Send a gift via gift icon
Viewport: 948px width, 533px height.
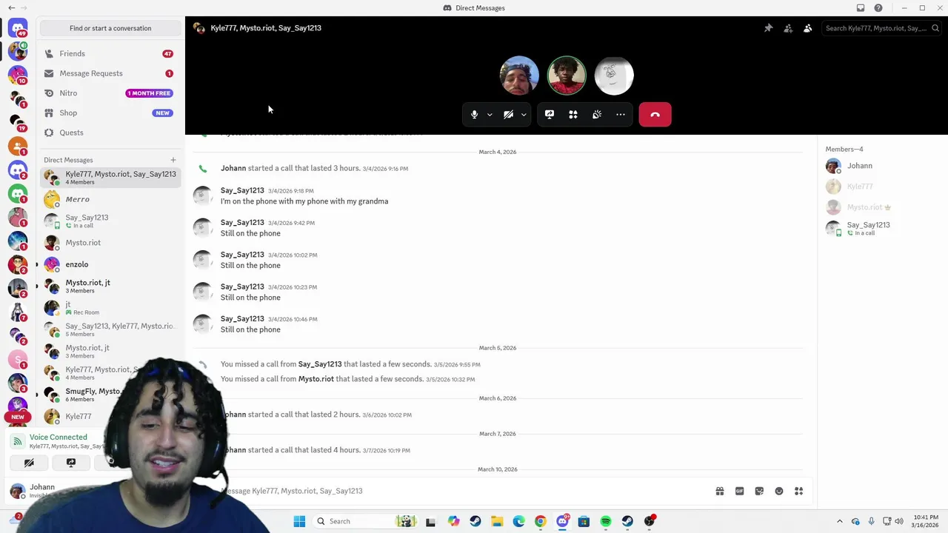719,491
